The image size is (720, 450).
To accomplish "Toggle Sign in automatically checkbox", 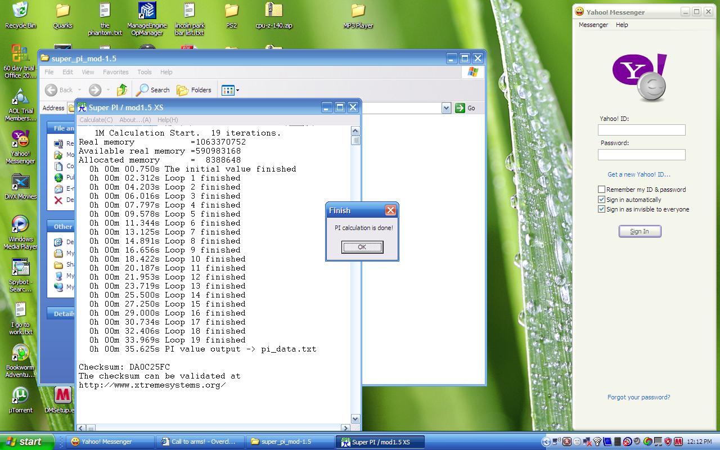I will click(601, 200).
